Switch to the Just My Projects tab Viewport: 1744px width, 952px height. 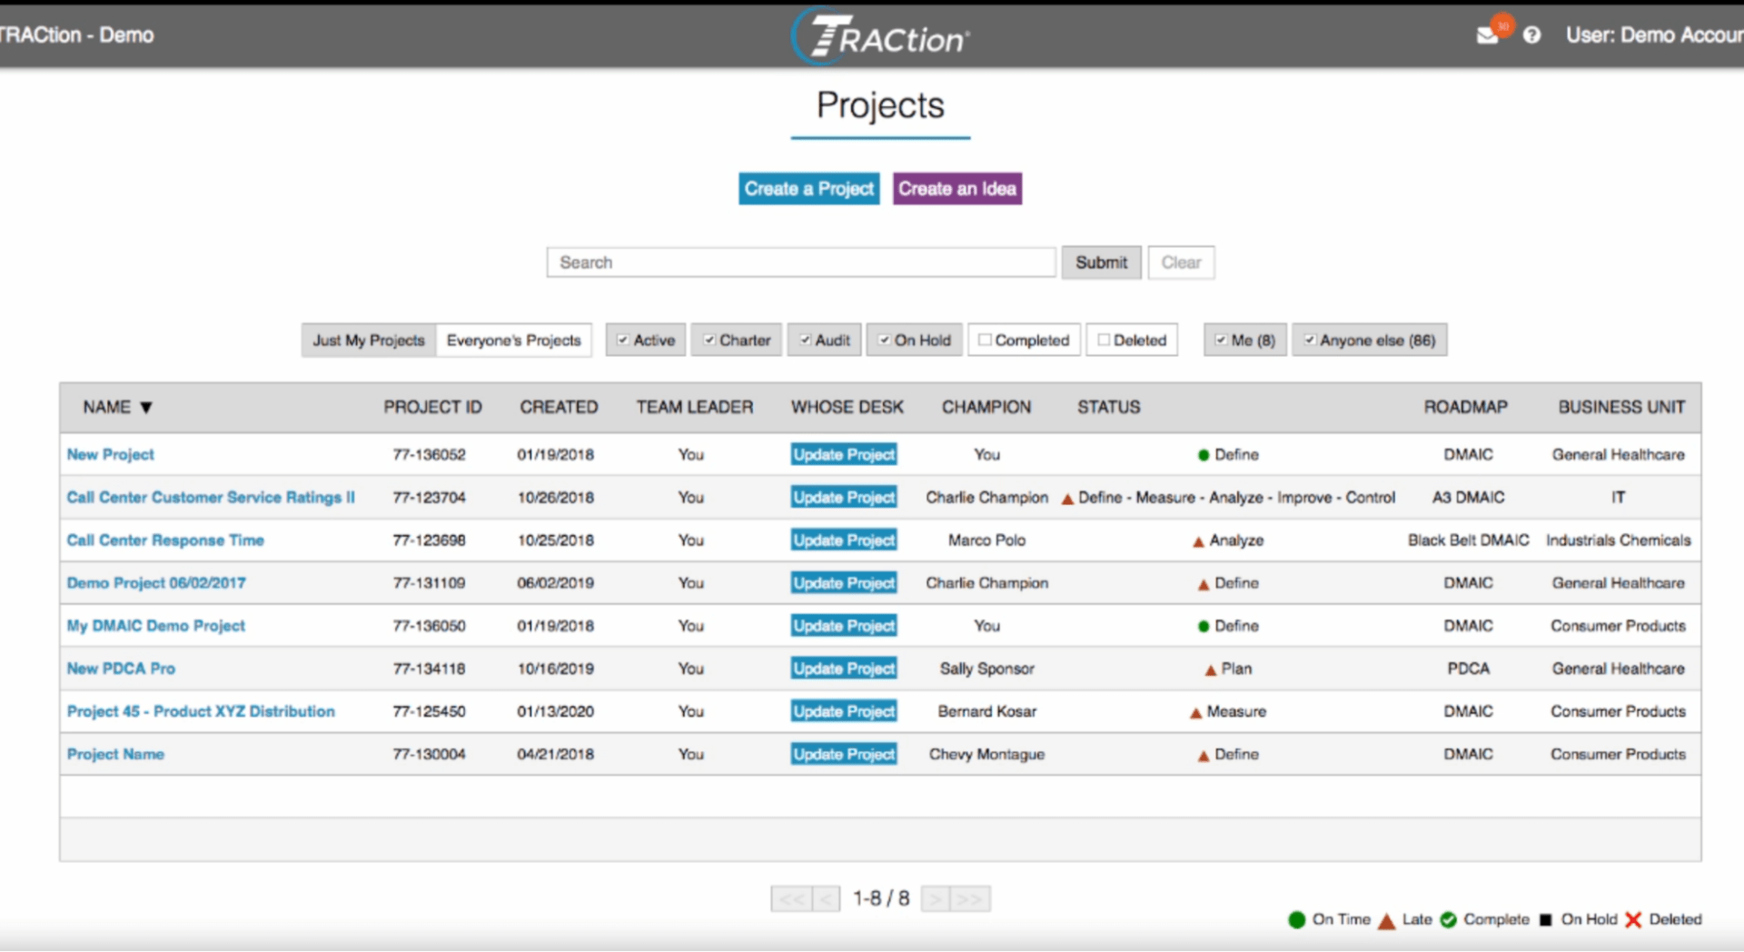[367, 340]
